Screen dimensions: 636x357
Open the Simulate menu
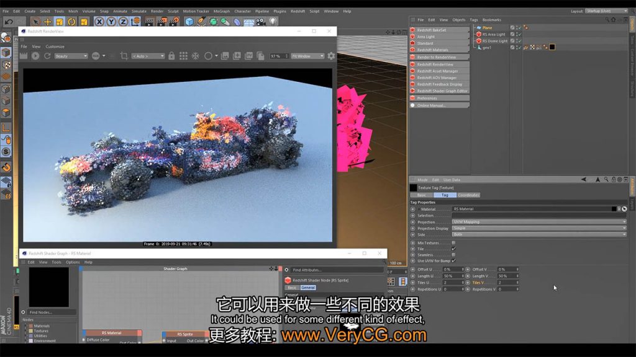coord(139,11)
